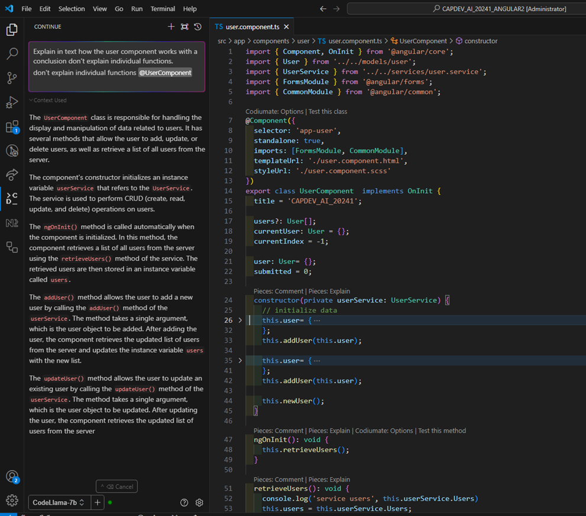The width and height of the screenshot is (586, 516).
Task: Open Manage settings gear in activity bar
Action: click(x=12, y=501)
